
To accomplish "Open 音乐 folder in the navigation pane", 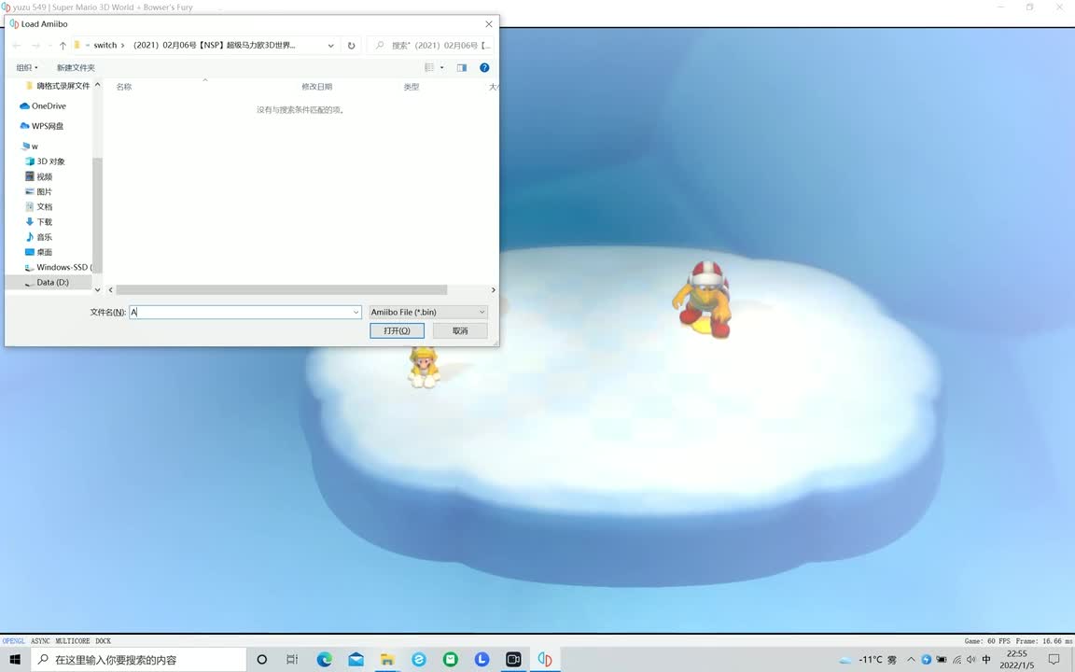I will click(39, 236).
